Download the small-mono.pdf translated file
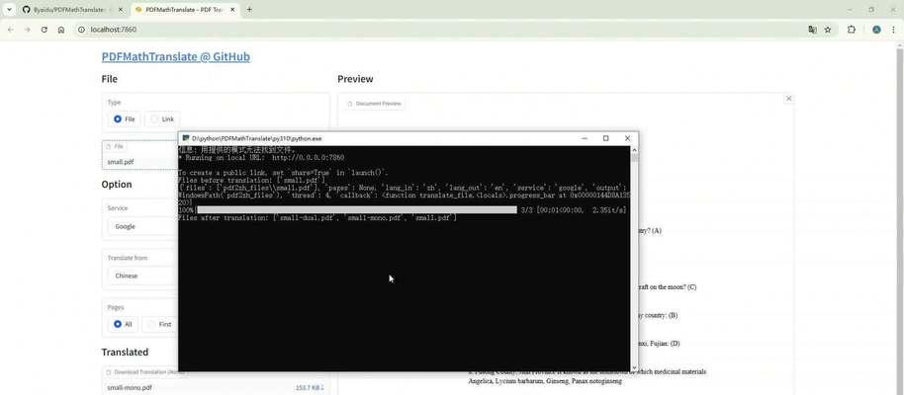904x395 pixels. click(130, 387)
